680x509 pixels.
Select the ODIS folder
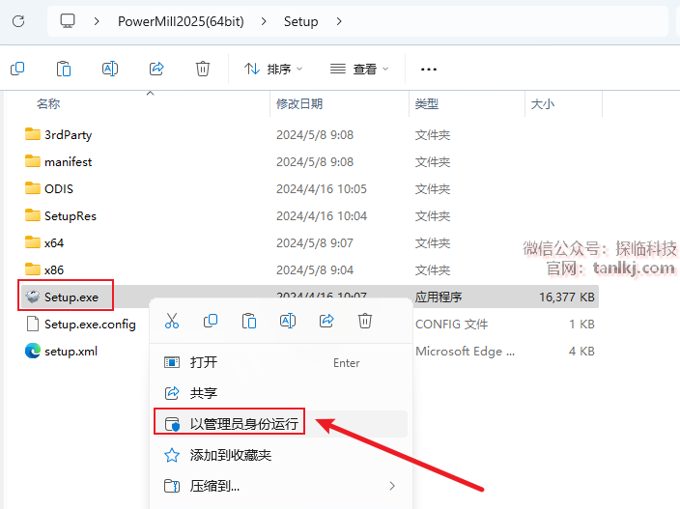pyautogui.click(x=59, y=189)
